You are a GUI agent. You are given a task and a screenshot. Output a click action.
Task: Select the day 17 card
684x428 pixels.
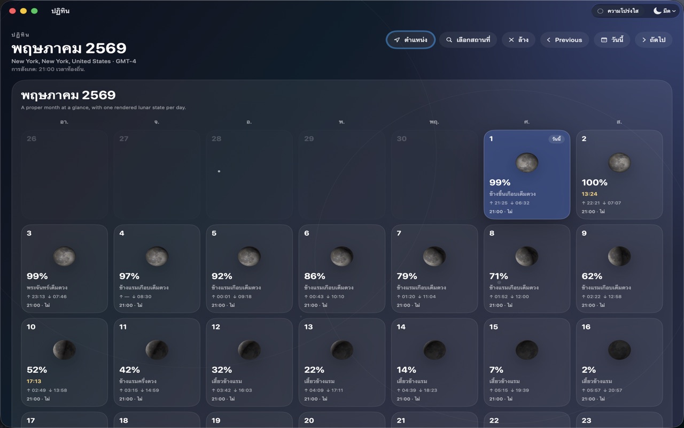[x=64, y=420]
